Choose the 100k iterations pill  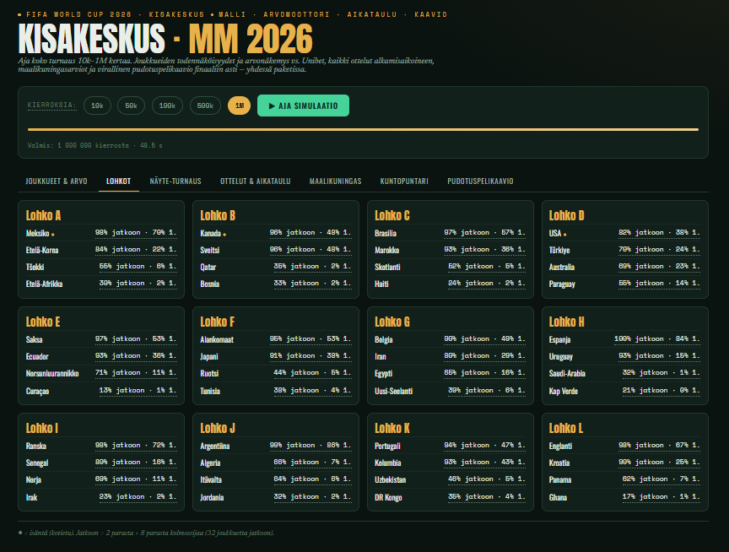pos(167,106)
